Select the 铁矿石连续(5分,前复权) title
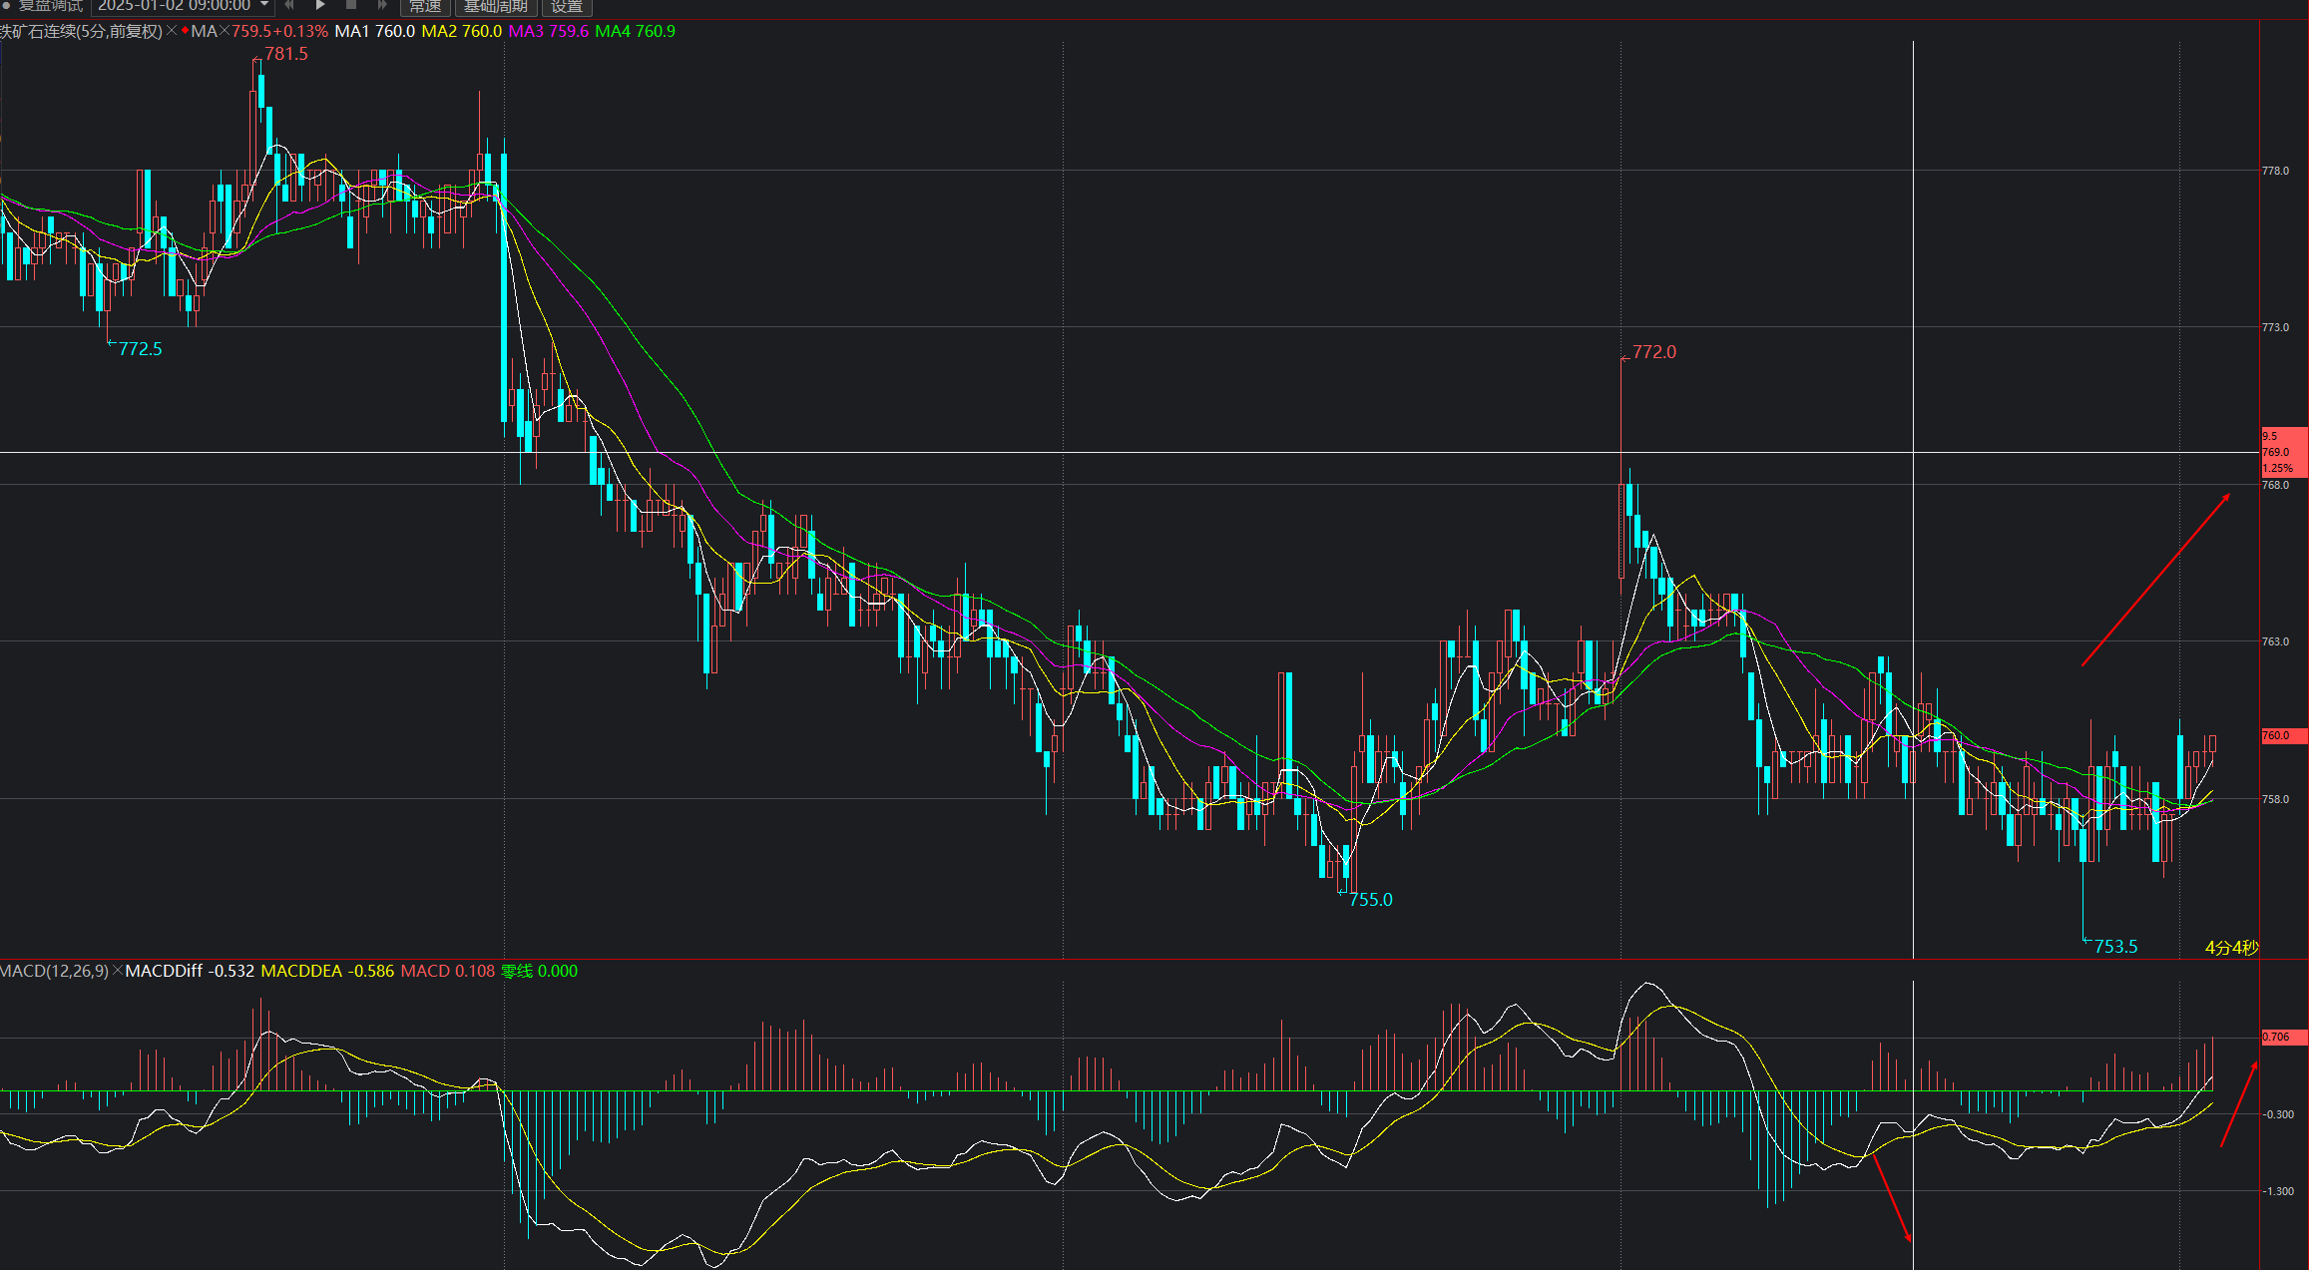Screen dimensions: 2309x1270 click(81, 31)
